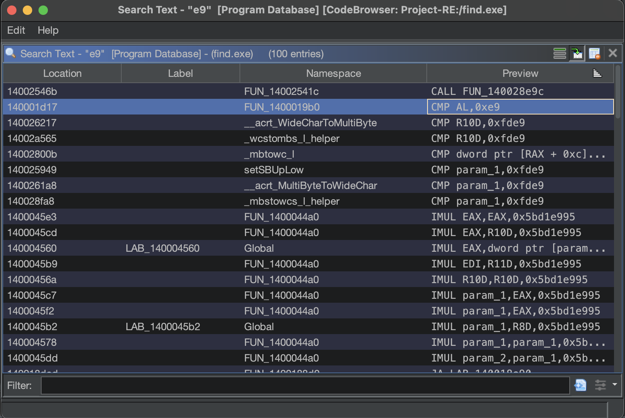
Task: Click the magnifier icon beside Search Text title
Action: pos(11,53)
